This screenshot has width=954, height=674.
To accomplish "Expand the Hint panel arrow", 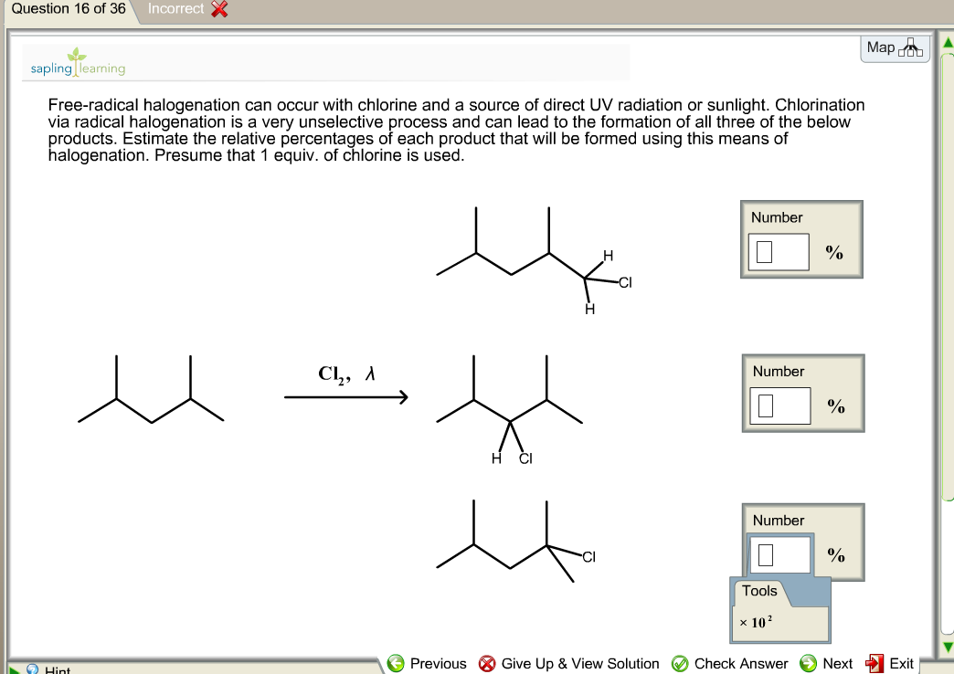I will pos(15,669).
